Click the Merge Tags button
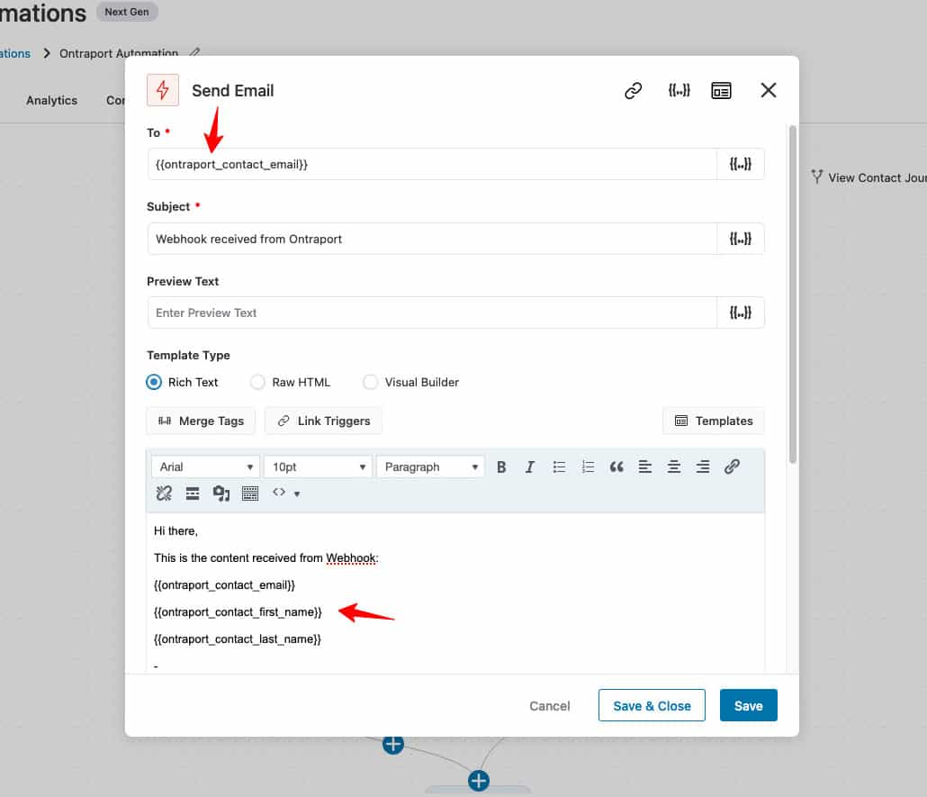927x797 pixels. point(201,421)
